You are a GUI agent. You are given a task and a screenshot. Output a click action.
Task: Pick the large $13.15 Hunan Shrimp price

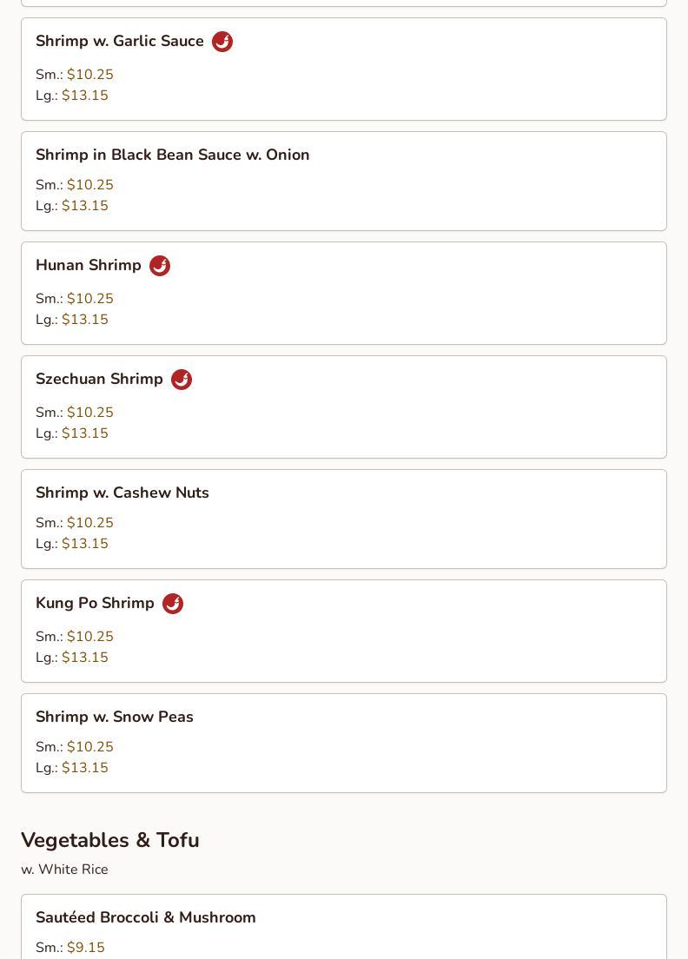click(x=85, y=320)
